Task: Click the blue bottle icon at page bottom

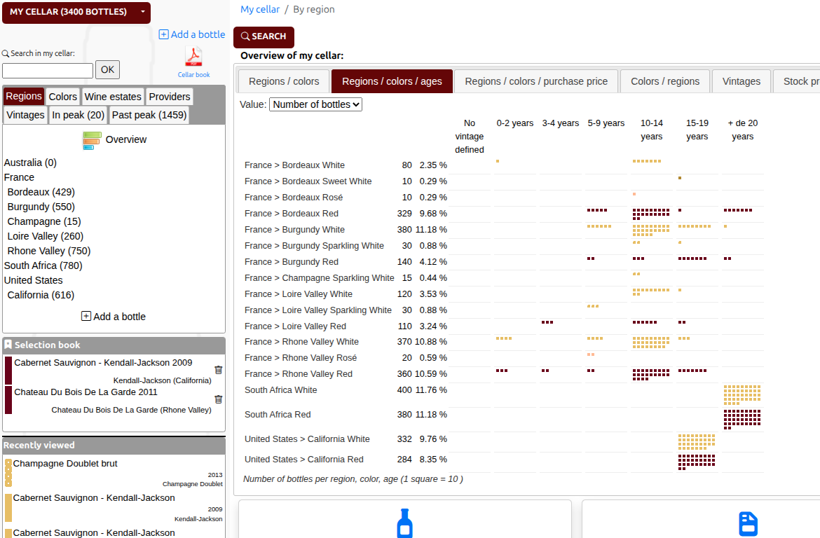Action: [404, 523]
